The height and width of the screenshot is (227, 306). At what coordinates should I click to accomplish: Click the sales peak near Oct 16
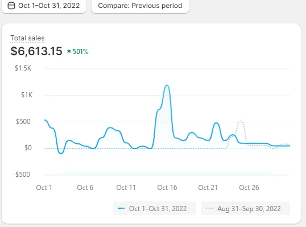point(167,85)
